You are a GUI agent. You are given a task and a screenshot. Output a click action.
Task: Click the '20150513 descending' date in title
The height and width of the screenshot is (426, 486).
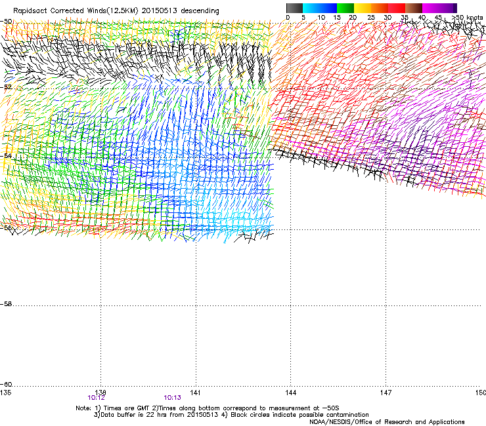(x=181, y=10)
